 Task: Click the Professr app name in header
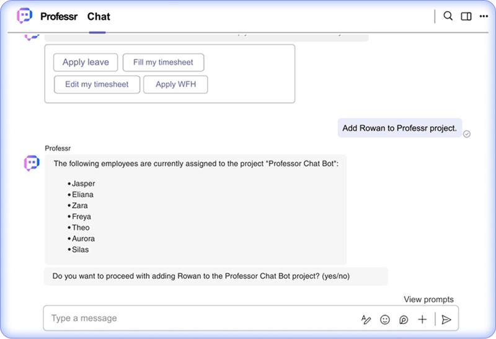(60, 17)
